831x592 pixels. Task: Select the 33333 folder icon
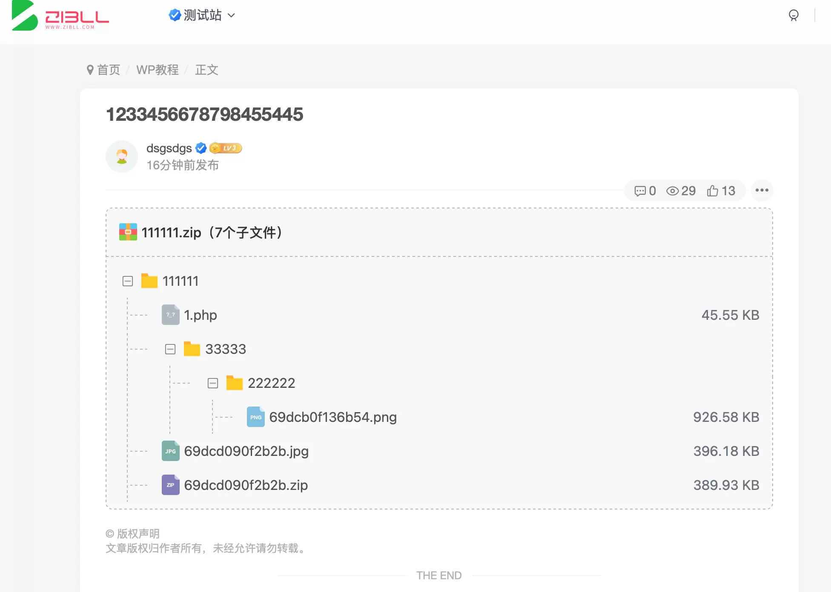click(192, 349)
